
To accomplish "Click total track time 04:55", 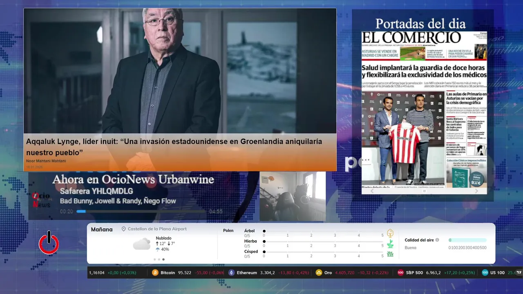I will [x=216, y=212].
